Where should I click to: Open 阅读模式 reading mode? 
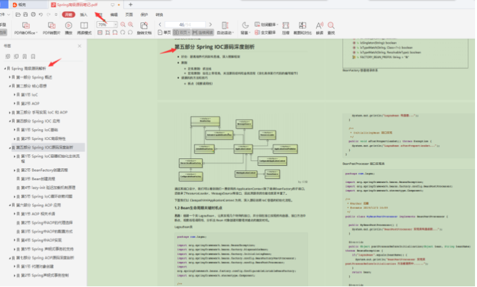pos(84,26)
